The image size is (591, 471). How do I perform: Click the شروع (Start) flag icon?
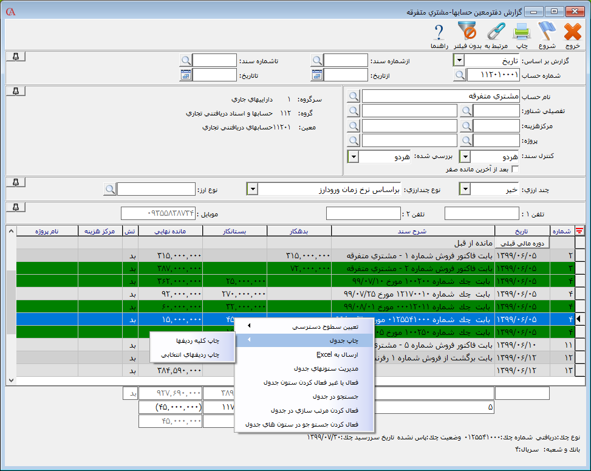pyautogui.click(x=547, y=32)
